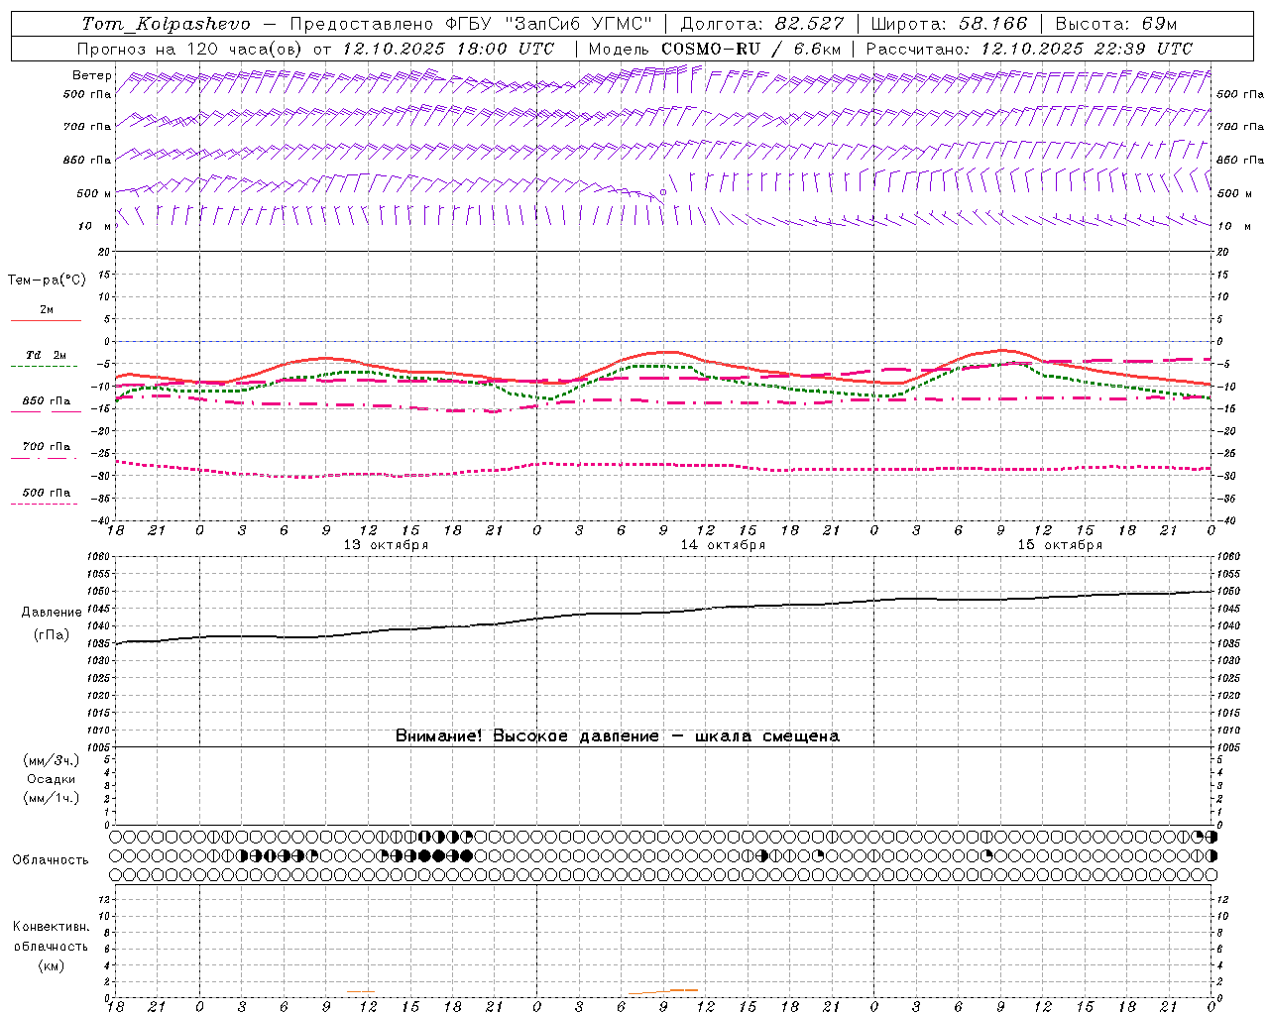Click the (мм/3ч.) precipitation unit label
1269x1015 pixels.
52,760
